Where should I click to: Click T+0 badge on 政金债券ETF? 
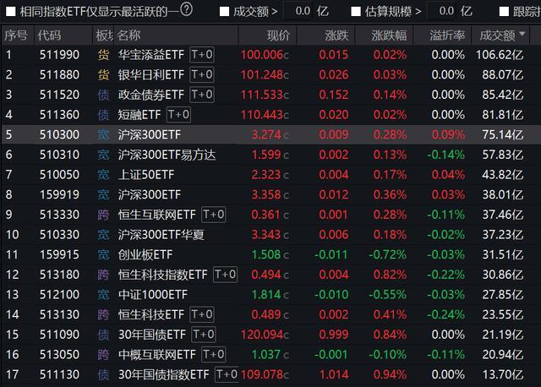(x=202, y=95)
